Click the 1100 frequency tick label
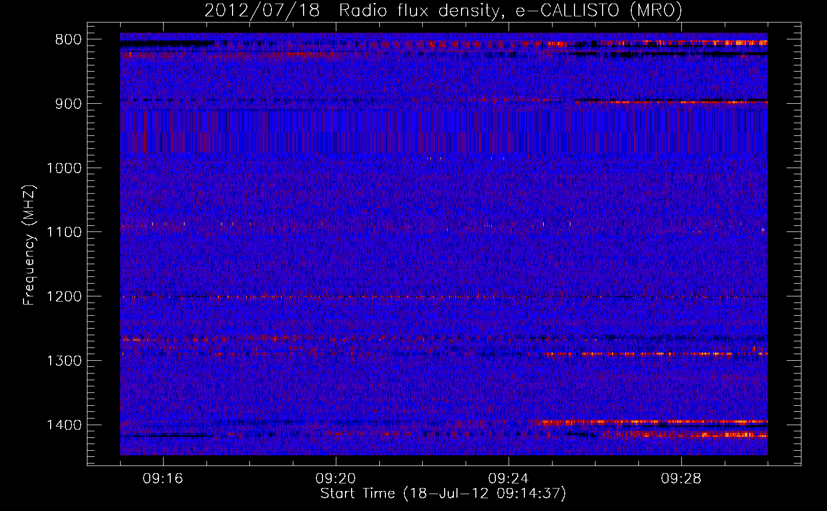This screenshot has width=827, height=511. 64,232
